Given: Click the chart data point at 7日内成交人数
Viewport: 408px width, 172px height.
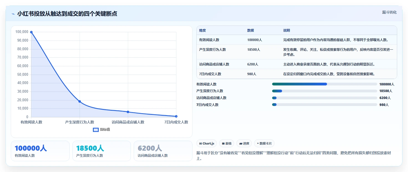Looking at the screenshot, I should 176,116.
